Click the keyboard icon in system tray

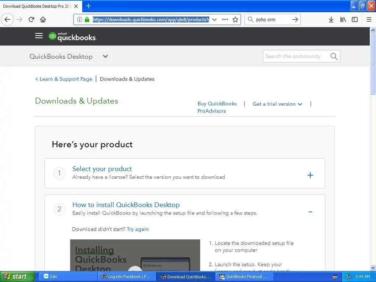point(335,277)
